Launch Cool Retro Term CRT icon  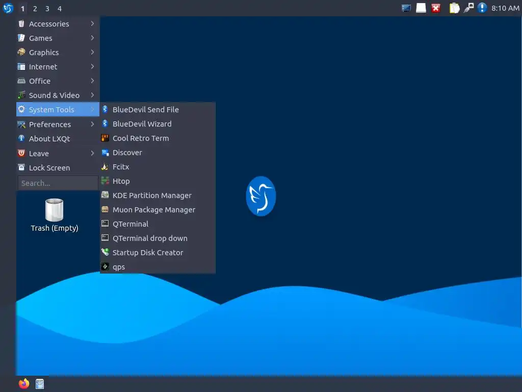[x=105, y=138]
